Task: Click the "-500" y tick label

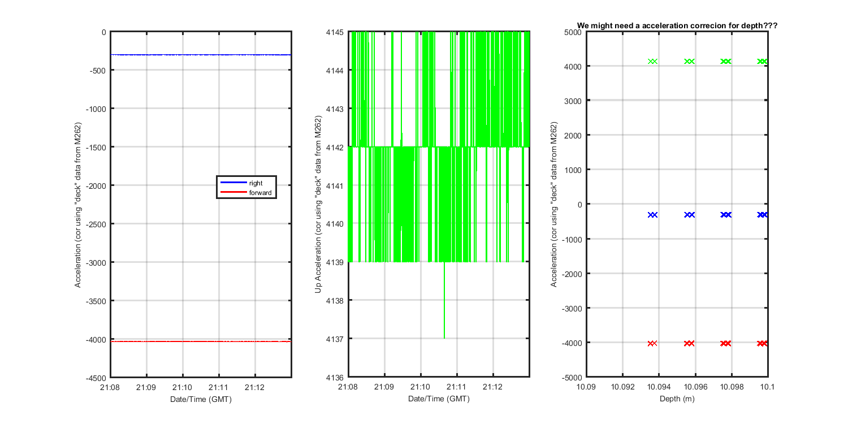Action: (x=98, y=70)
